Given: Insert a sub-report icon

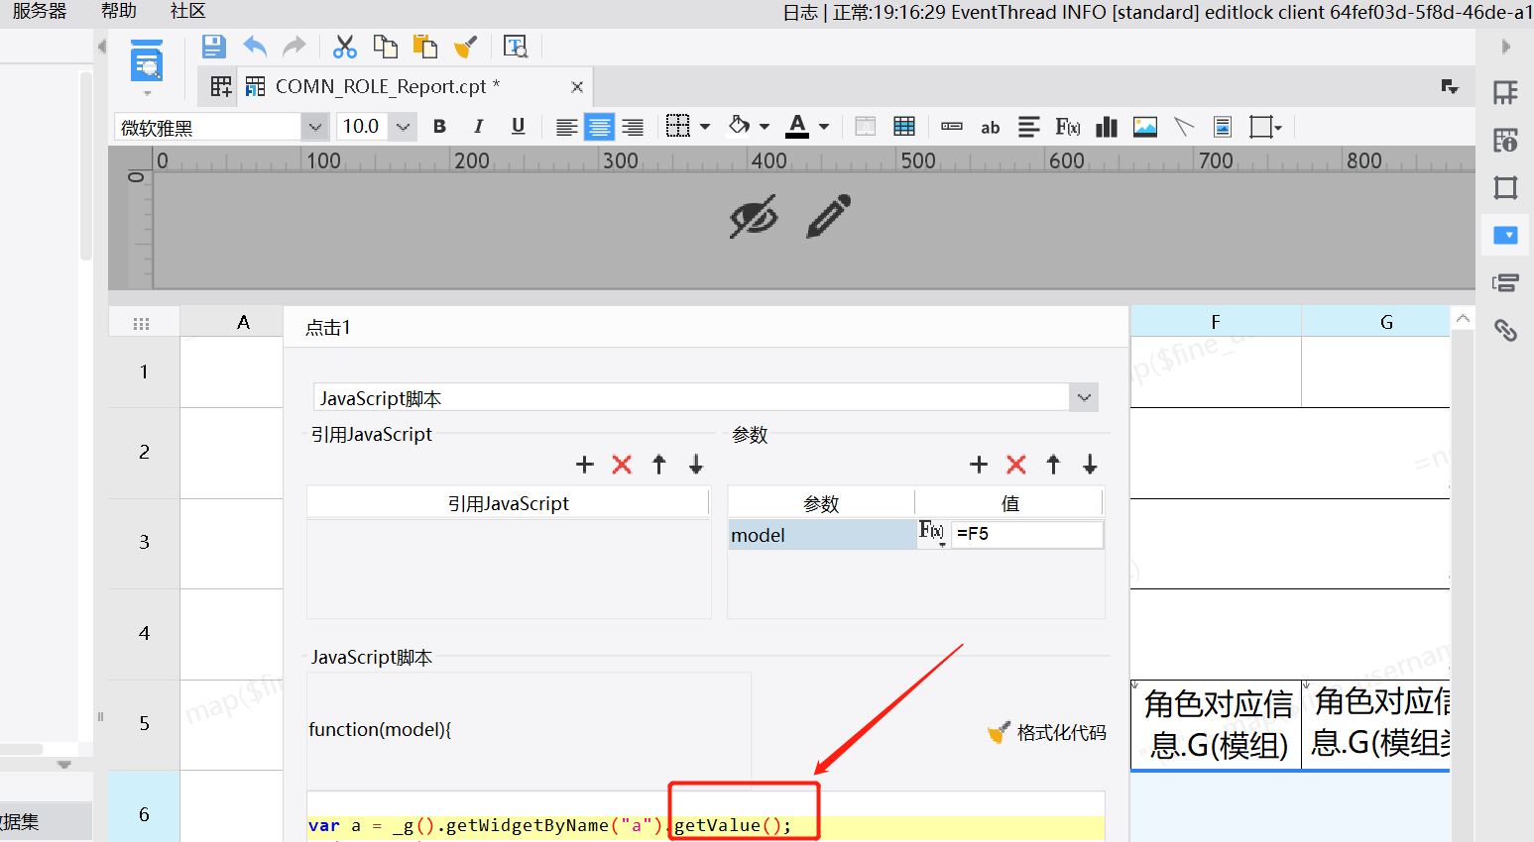Looking at the screenshot, I should pos(1223,127).
